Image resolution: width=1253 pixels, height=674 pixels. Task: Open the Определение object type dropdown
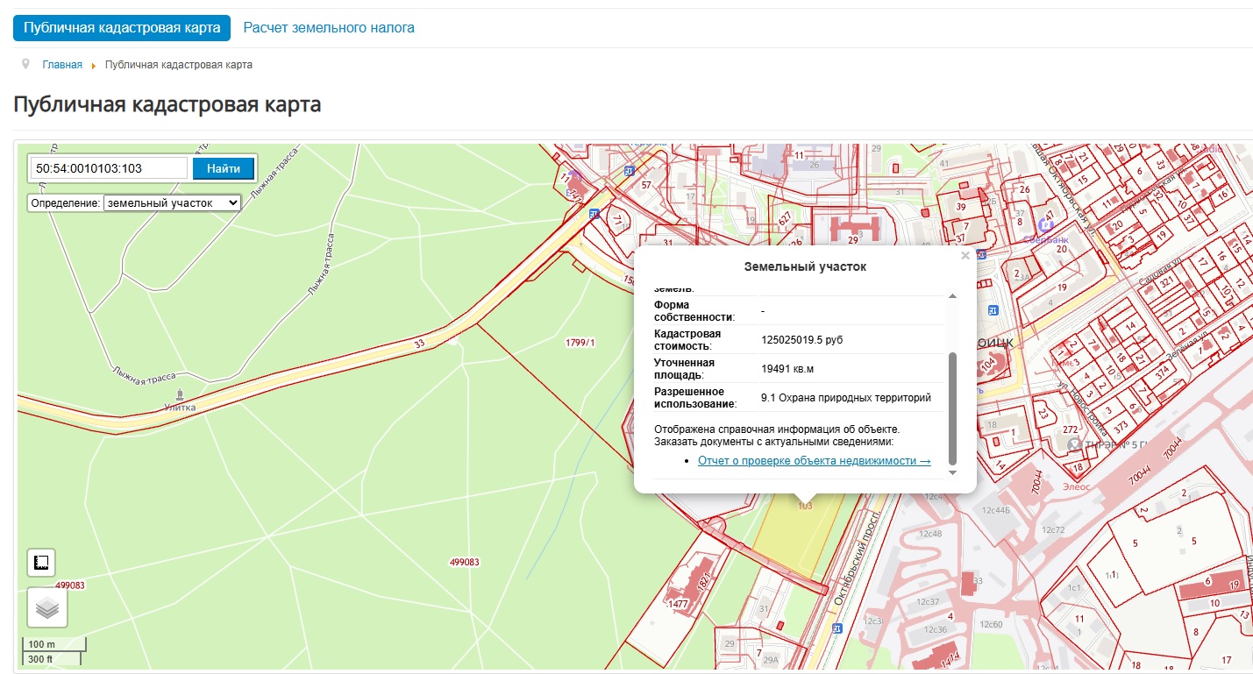click(x=172, y=202)
